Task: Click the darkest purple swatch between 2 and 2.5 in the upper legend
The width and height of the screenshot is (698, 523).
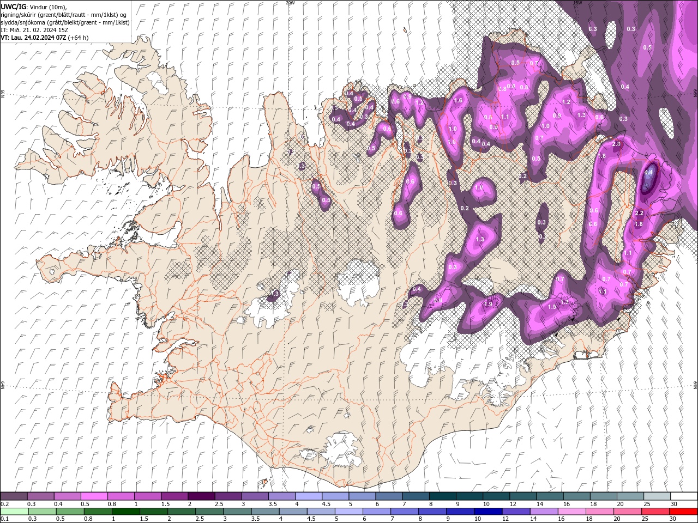Action: [x=201, y=496]
